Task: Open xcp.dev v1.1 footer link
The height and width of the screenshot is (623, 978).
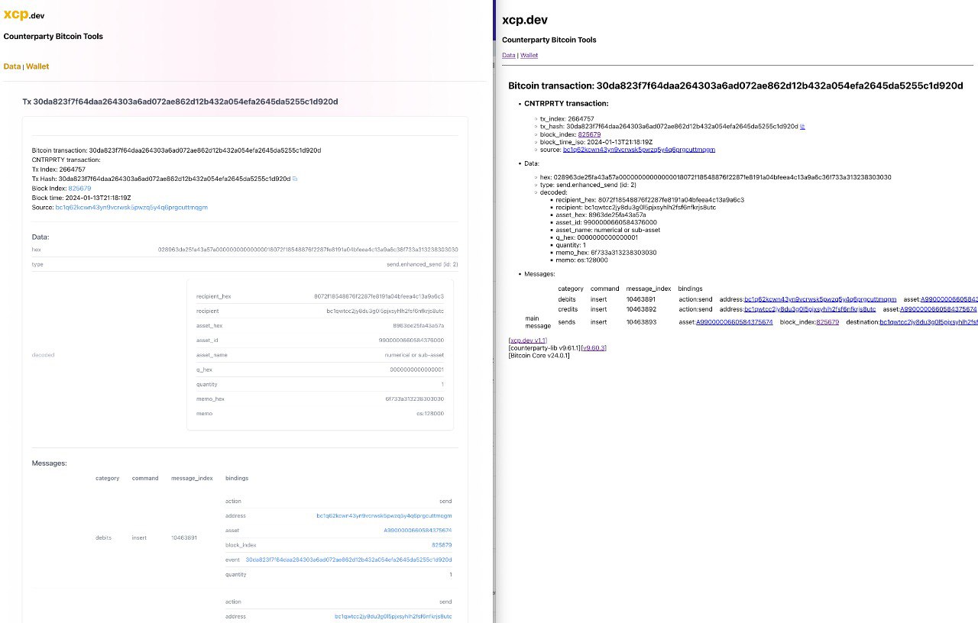Action: pyautogui.click(x=528, y=340)
